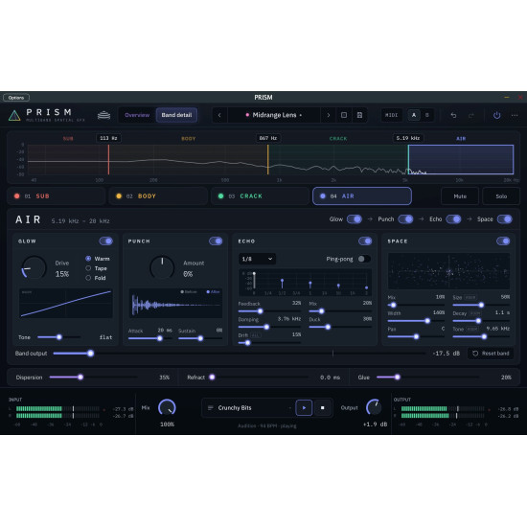527x527 pixels.
Task: Redo the last change
Action: (471, 115)
